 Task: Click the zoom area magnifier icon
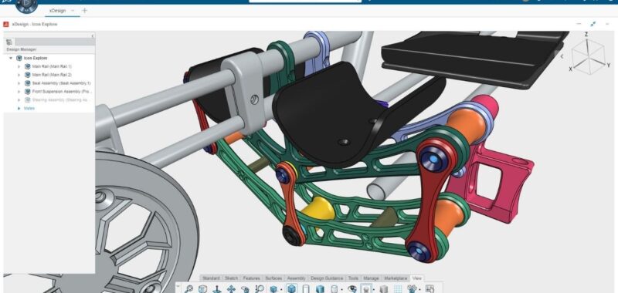260,288
